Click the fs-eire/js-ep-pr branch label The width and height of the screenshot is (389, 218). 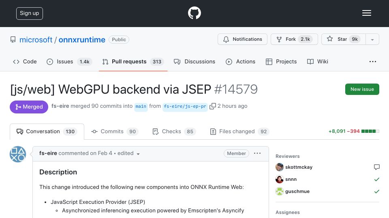[x=185, y=107]
